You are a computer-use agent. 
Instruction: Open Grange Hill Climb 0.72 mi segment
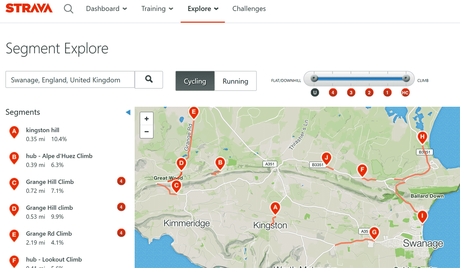[50, 182]
